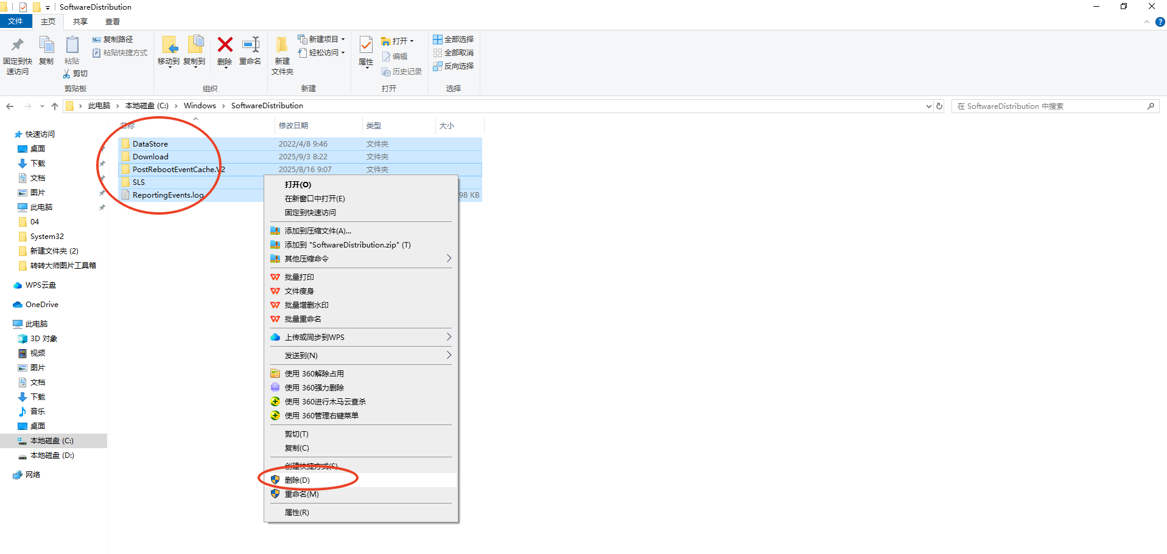Image resolution: width=1167 pixels, height=554 pixels.
Task: Switch to the 查看 ribbon tab
Action: tap(113, 22)
